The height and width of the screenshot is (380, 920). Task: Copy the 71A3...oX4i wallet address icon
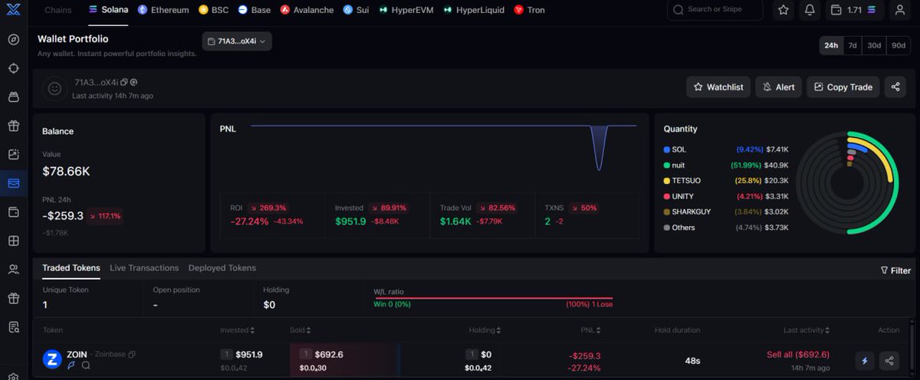point(124,82)
